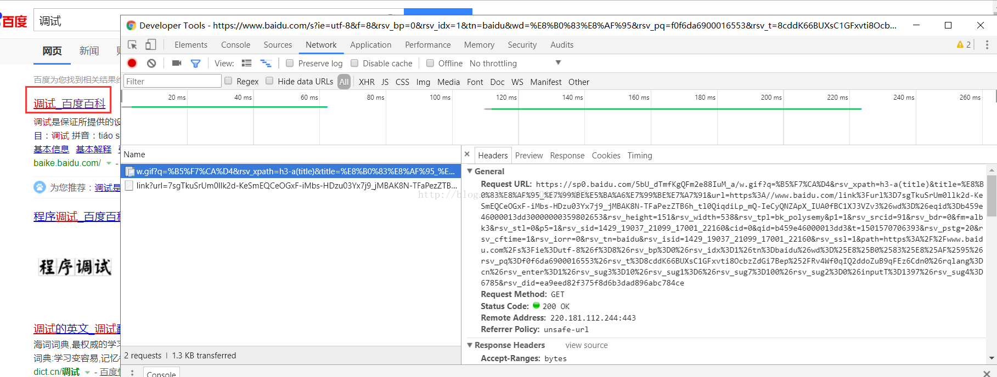Open the Memory panel tab

click(479, 45)
